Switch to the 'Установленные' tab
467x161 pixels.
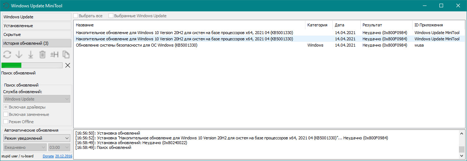[36, 26]
